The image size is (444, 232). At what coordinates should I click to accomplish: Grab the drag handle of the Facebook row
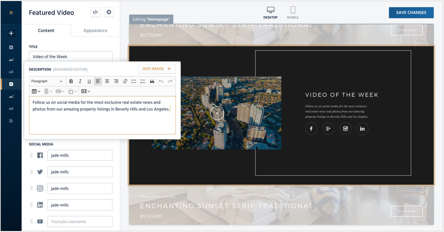(x=31, y=155)
